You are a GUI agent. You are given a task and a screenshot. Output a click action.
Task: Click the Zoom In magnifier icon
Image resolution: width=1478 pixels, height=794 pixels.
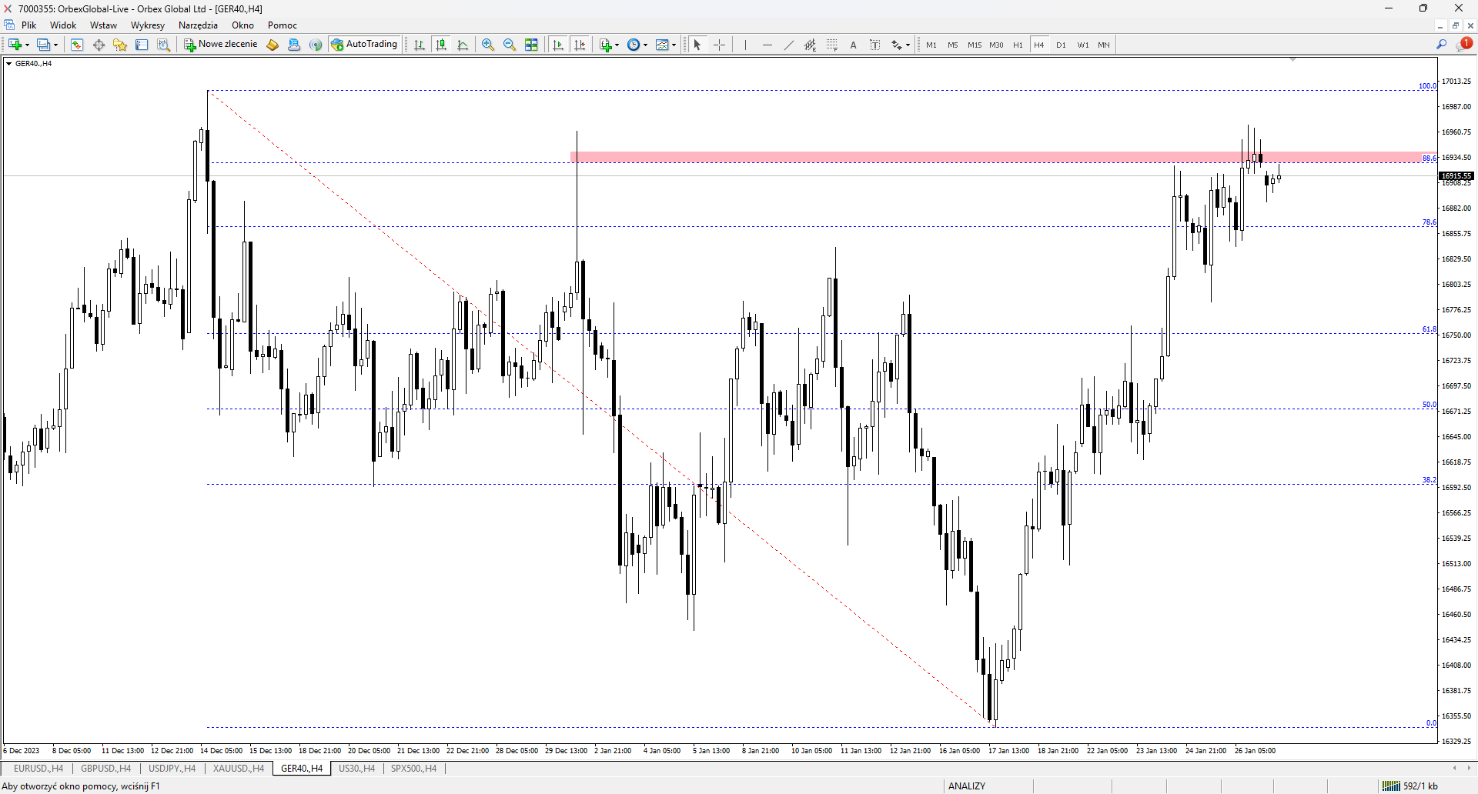pyautogui.click(x=488, y=45)
